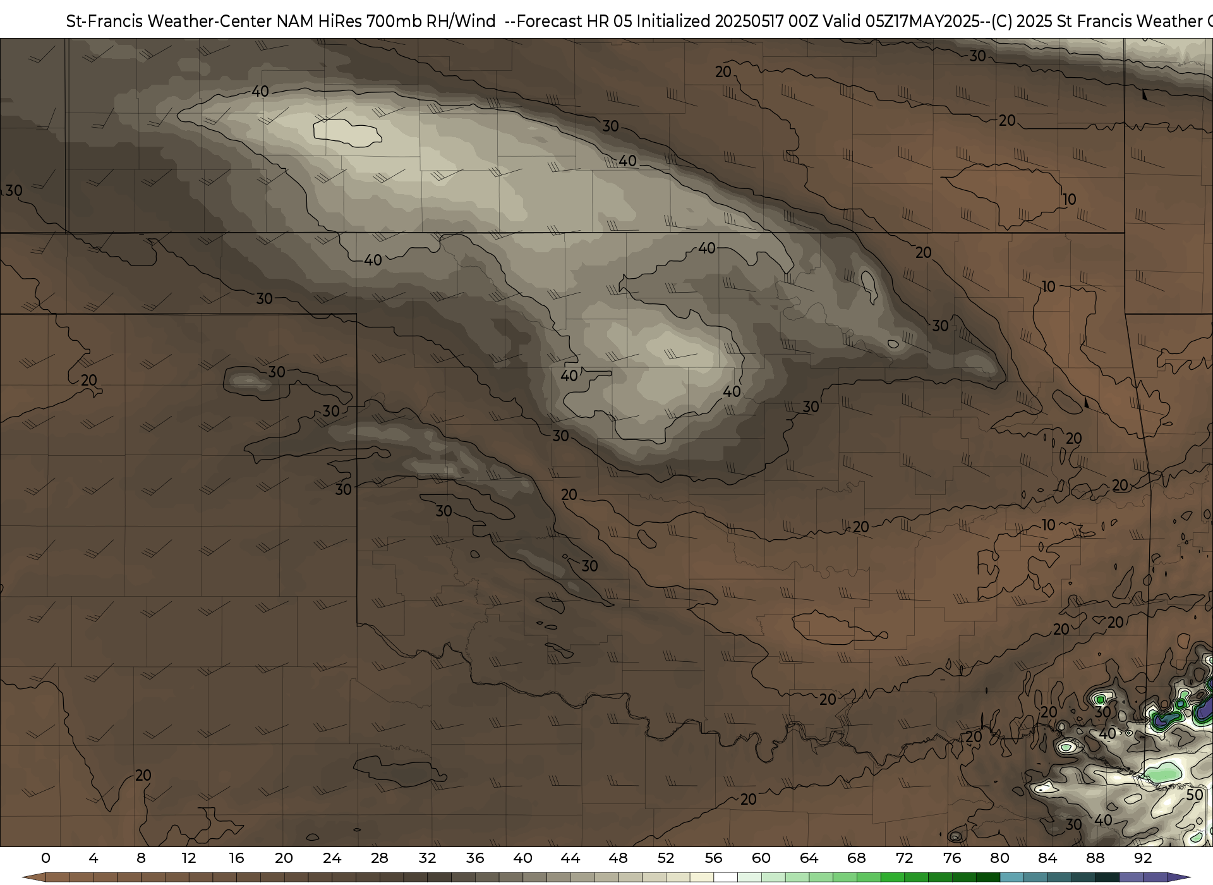Click the colorbar label 8
This screenshot has height=885, width=1213.
pos(141,858)
